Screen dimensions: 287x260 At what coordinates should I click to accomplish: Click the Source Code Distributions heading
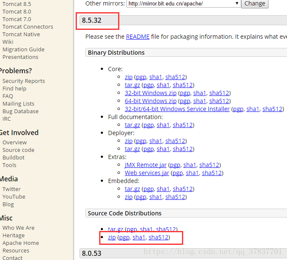[x=125, y=213]
